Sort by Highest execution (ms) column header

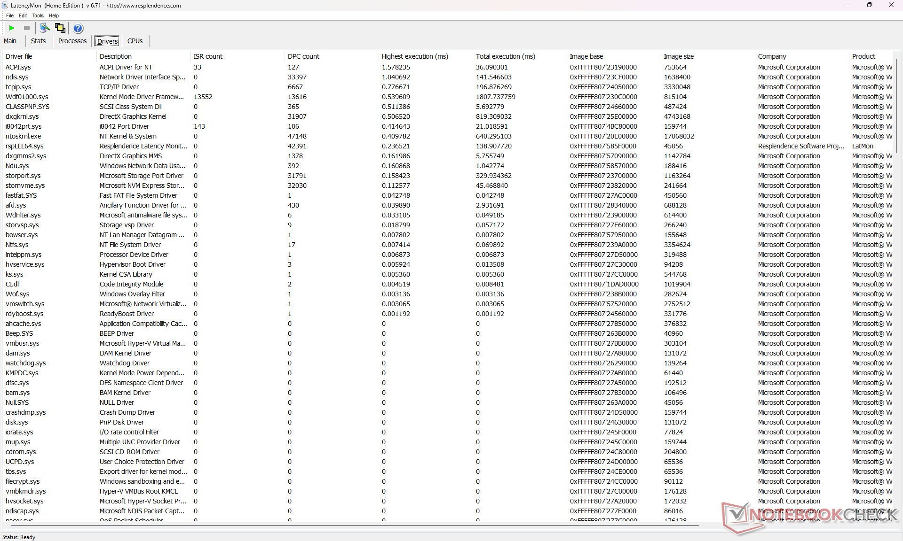tap(415, 56)
